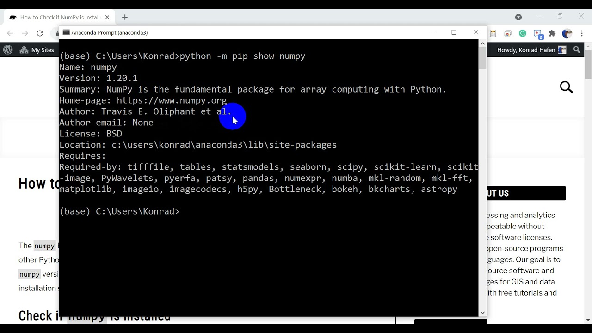Open the website's large search magnifier
Viewport: 592px width, 333px height.
(x=567, y=87)
